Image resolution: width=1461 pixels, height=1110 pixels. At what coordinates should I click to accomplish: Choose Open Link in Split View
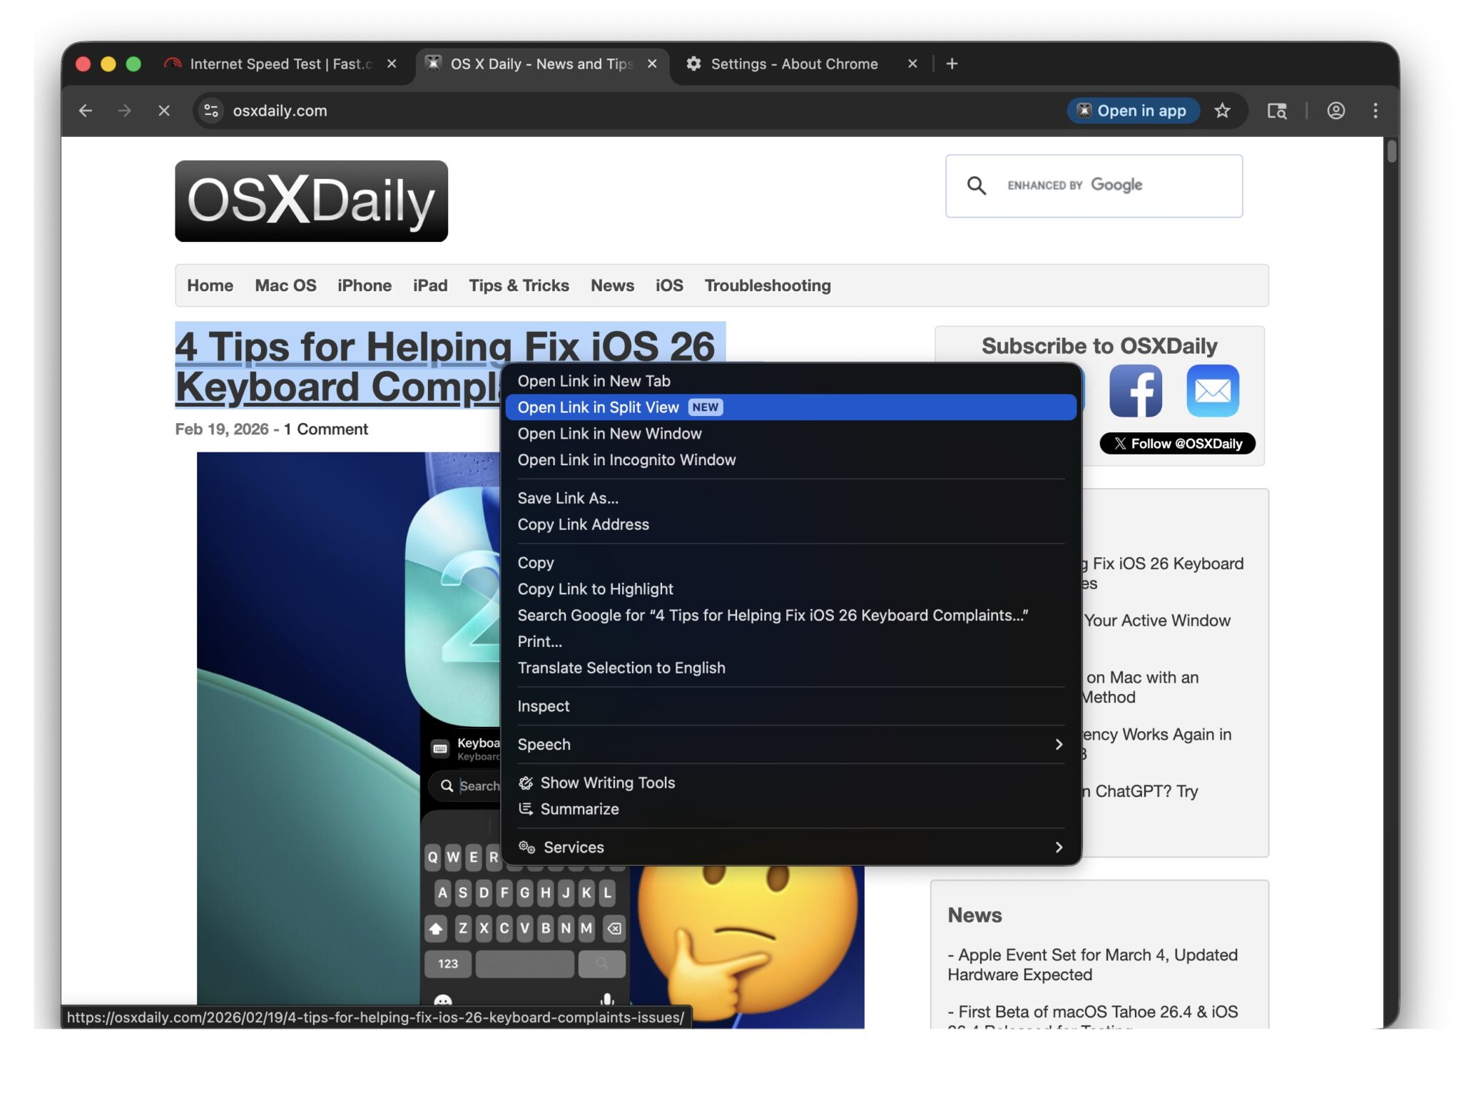pyautogui.click(x=790, y=407)
